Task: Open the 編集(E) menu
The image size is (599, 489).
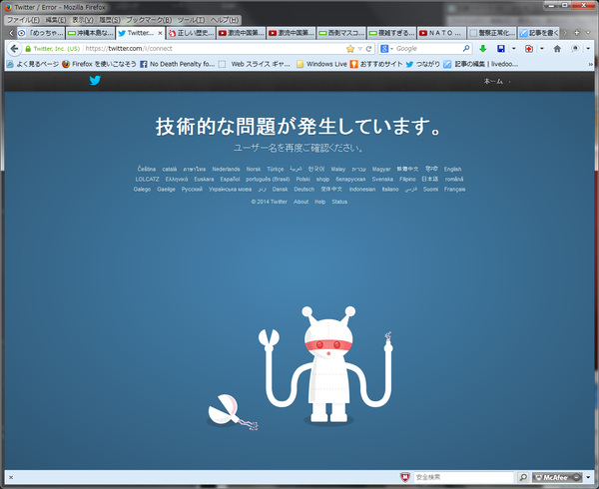Action: click(55, 20)
